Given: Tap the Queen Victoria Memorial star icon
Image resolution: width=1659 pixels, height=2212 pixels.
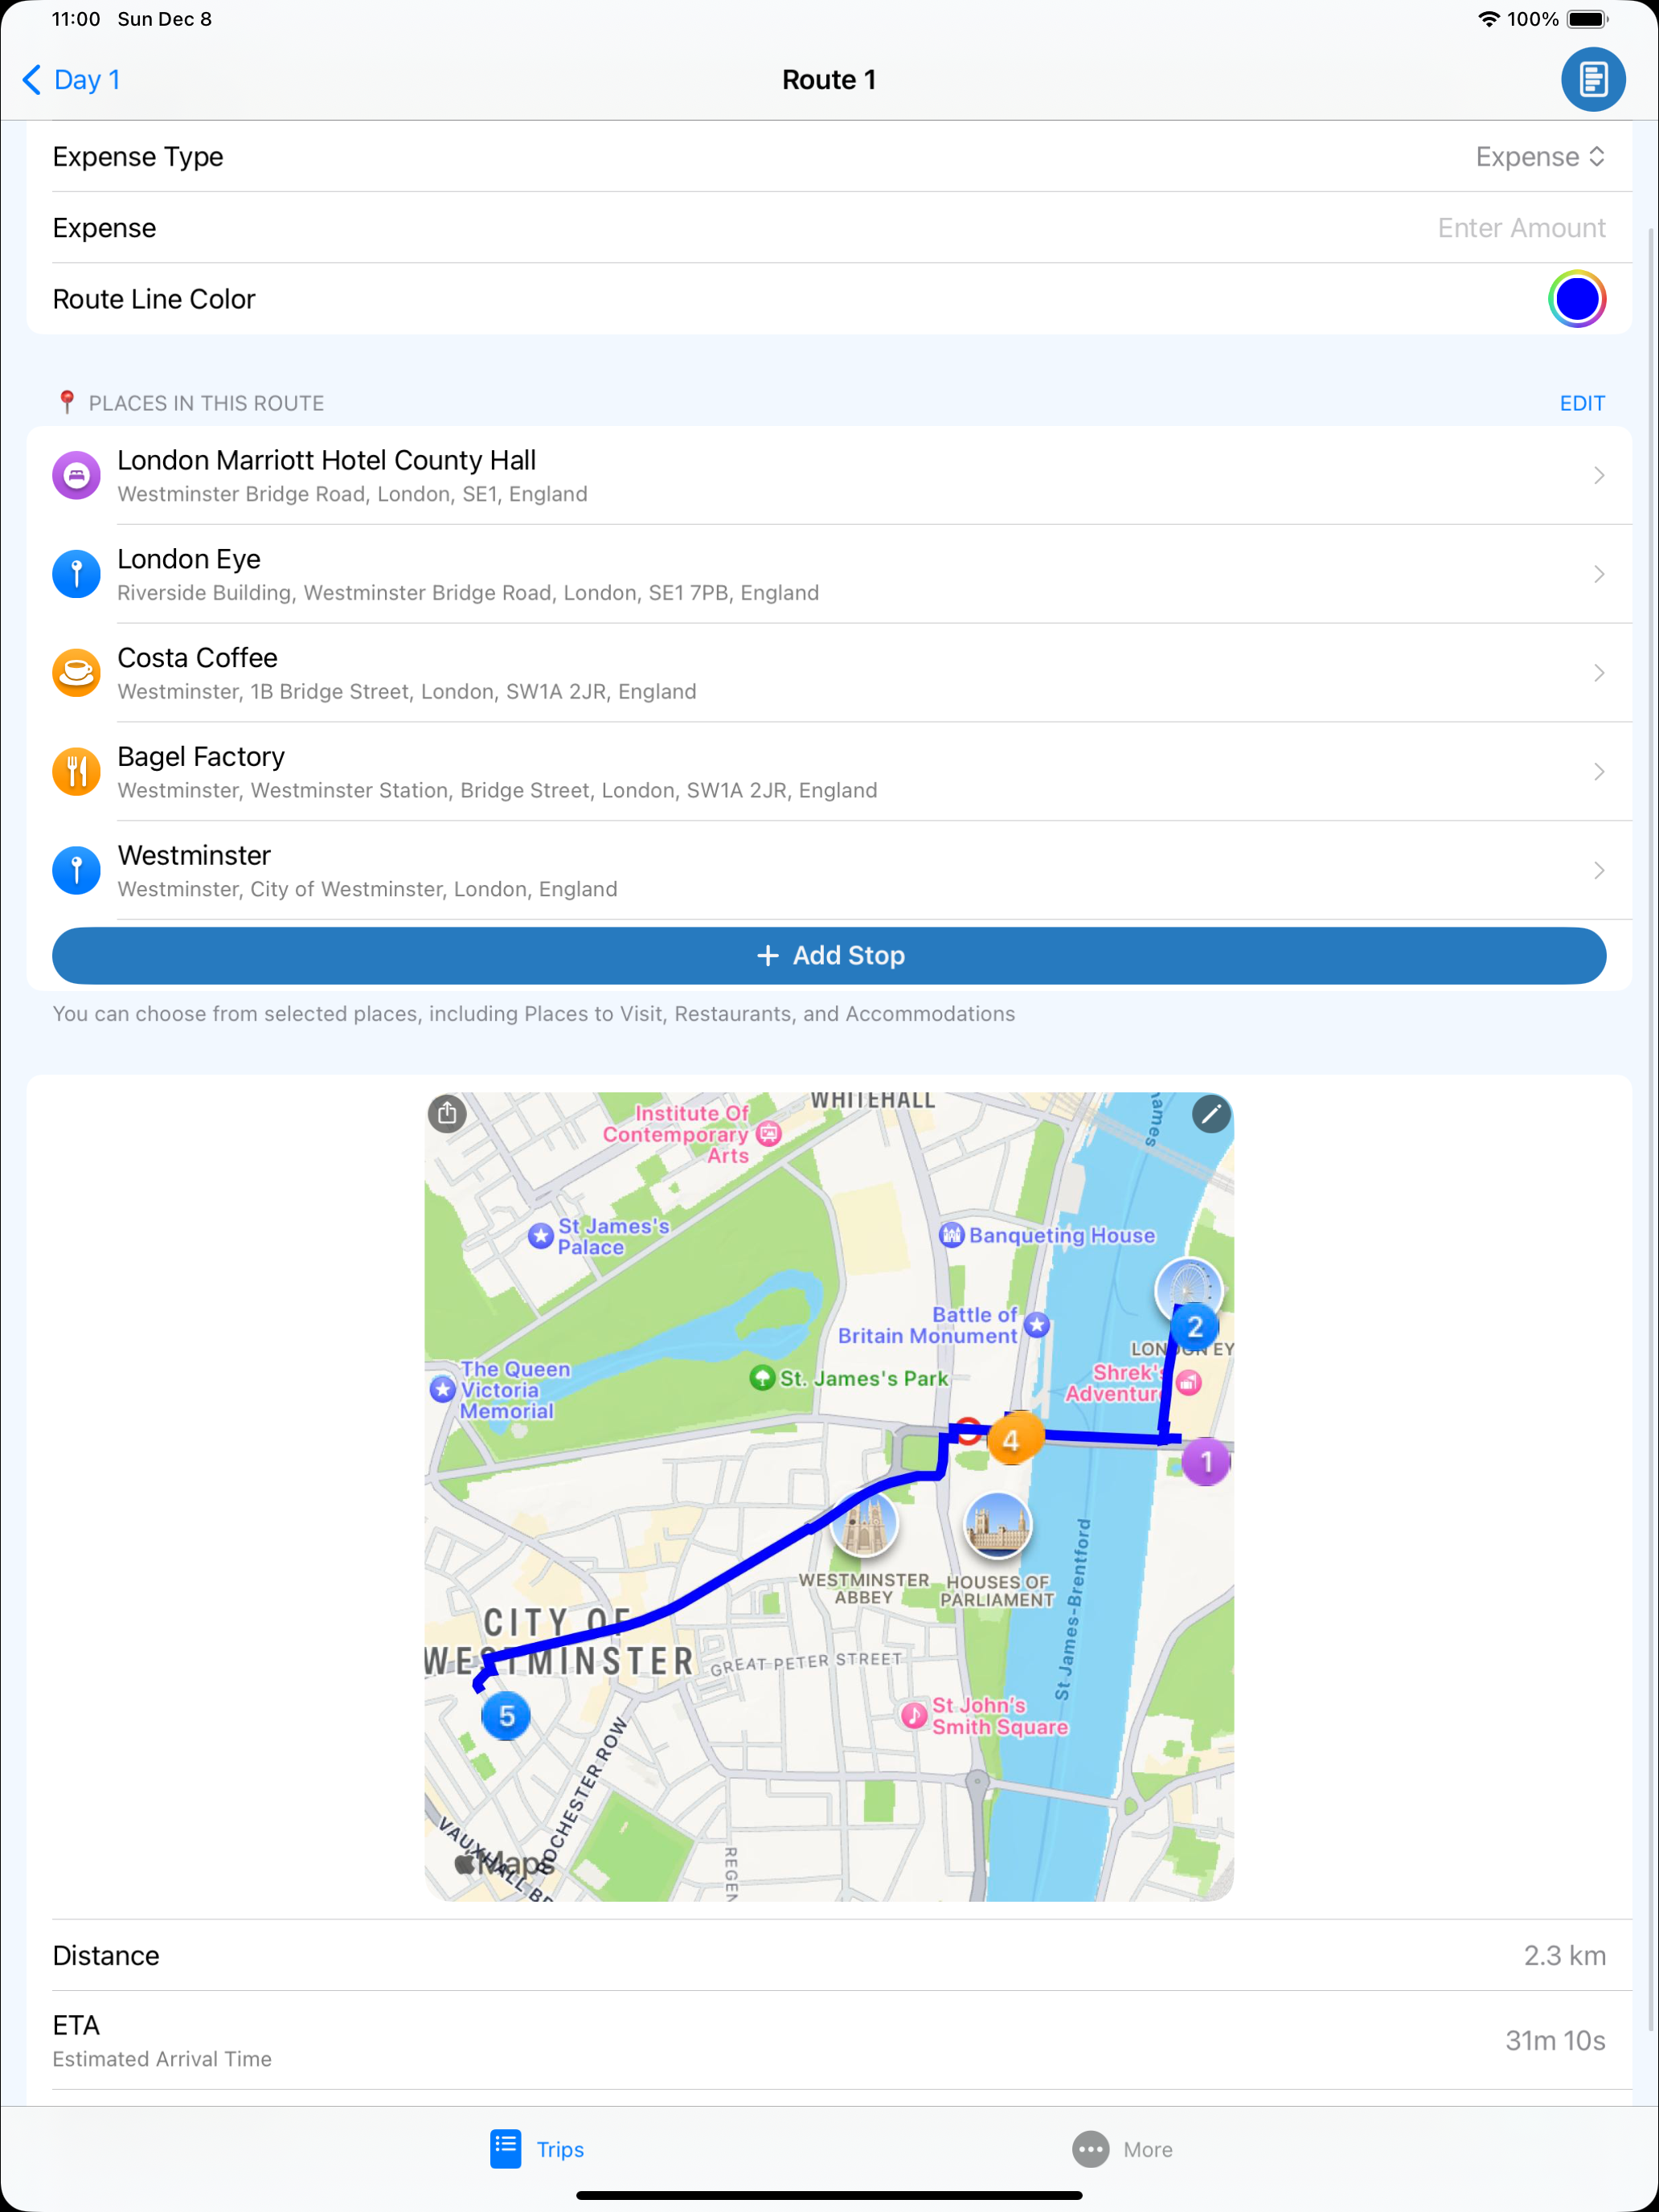Looking at the screenshot, I should coord(443,1389).
